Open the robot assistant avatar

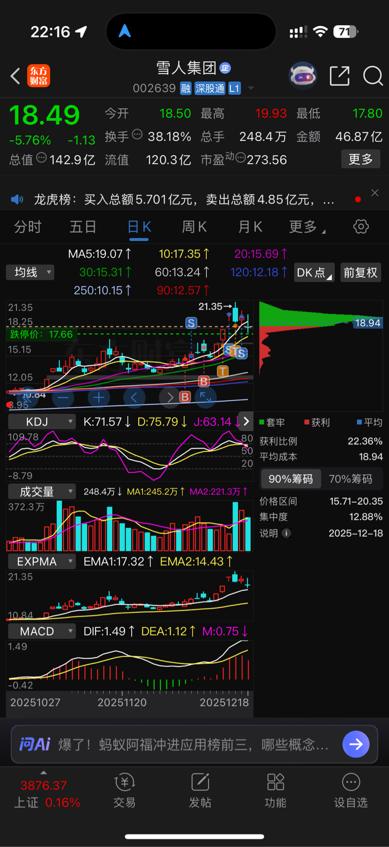coord(302,76)
